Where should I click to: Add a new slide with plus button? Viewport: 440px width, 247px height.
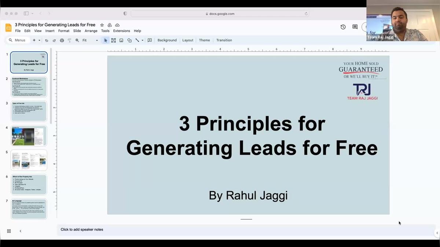tap(34, 40)
